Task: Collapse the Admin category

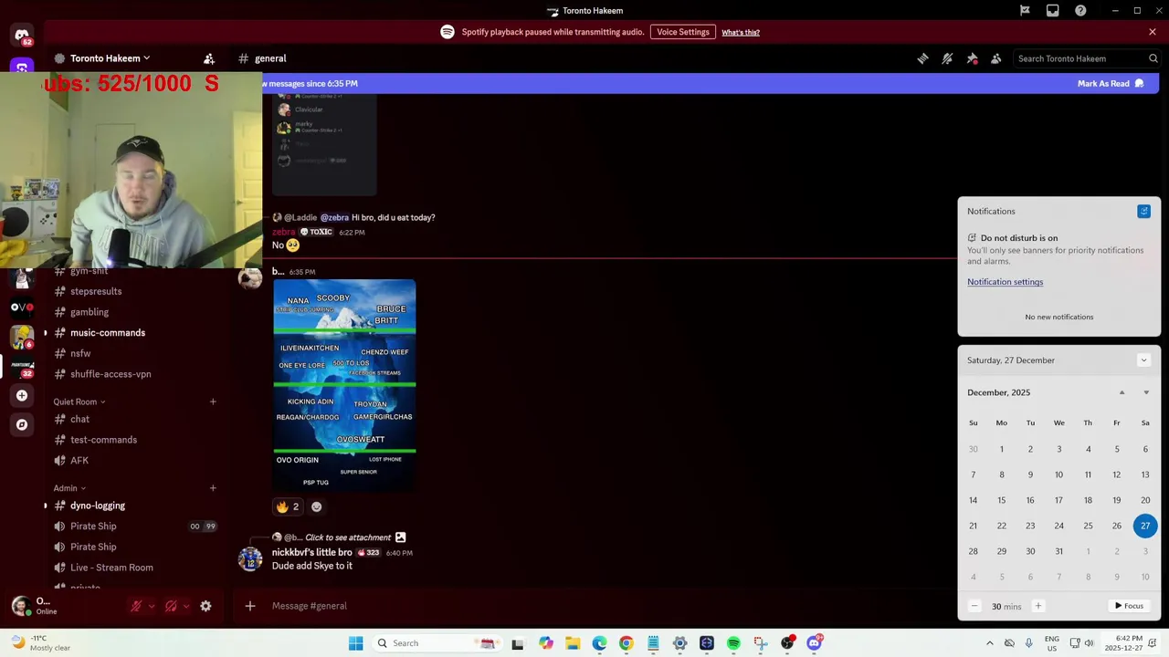Action: [69, 488]
